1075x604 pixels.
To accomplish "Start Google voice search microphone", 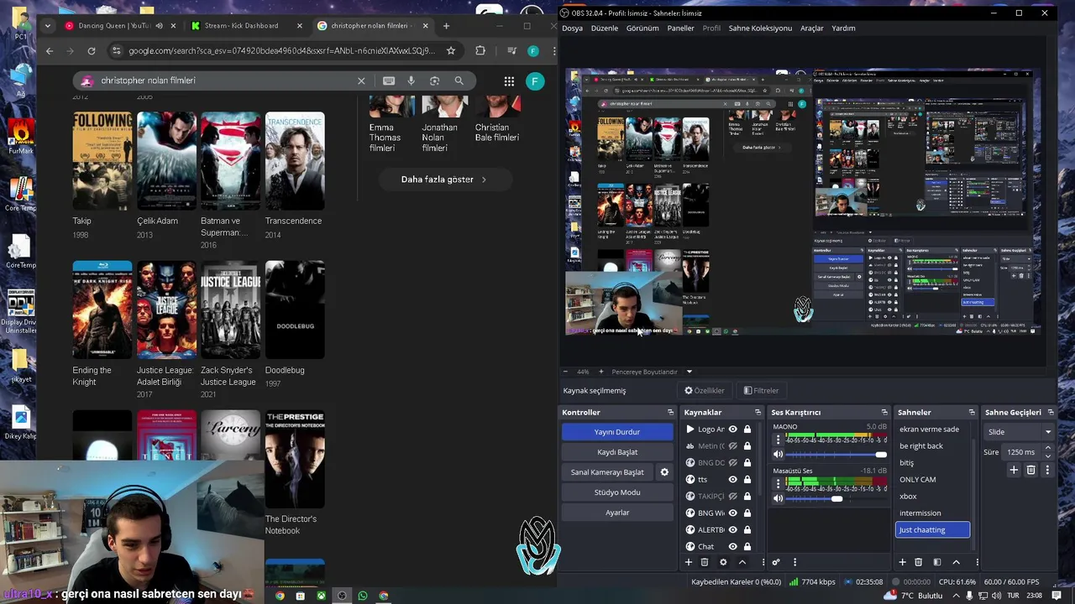I will click(412, 81).
